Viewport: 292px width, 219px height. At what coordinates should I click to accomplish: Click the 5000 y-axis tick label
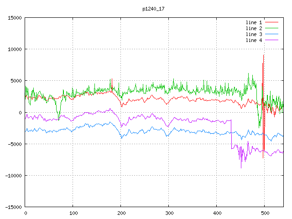[16, 81]
